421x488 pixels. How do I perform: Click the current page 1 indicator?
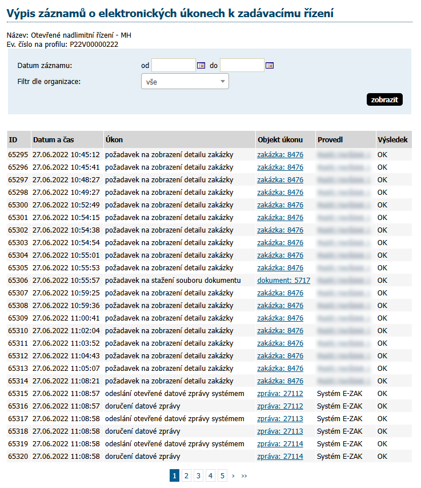(x=174, y=475)
